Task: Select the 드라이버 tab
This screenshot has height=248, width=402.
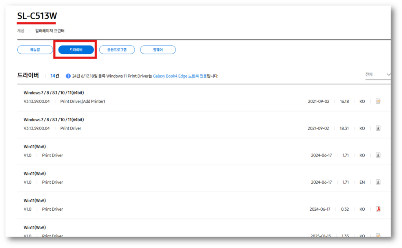Action: 76,50
